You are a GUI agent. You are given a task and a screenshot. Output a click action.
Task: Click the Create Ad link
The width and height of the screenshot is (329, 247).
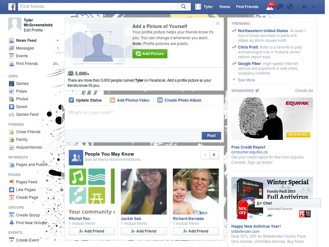pyautogui.click(x=304, y=91)
